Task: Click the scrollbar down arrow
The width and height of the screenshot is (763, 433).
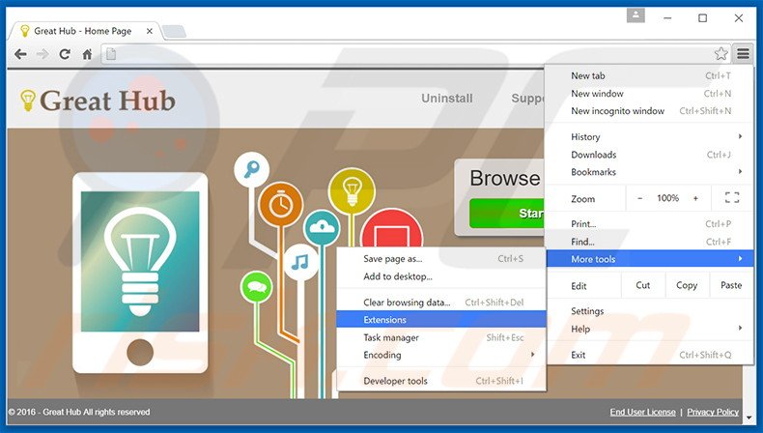Action: [x=749, y=419]
